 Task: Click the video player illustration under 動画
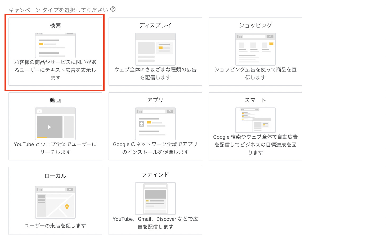(55, 124)
